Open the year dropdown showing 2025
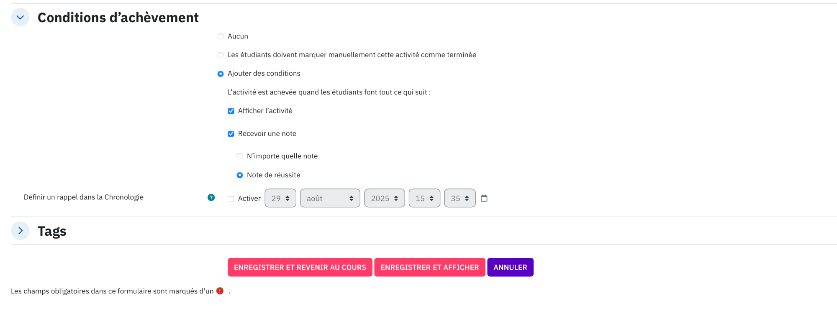Screen dimensions: 837x316 tap(385, 198)
